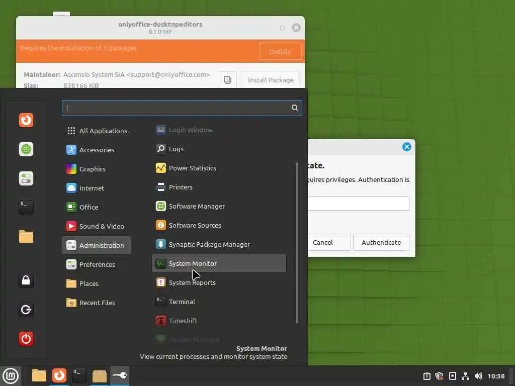The height and width of the screenshot is (386, 515).
Task: Click the Install Package button
Action: pos(271,80)
